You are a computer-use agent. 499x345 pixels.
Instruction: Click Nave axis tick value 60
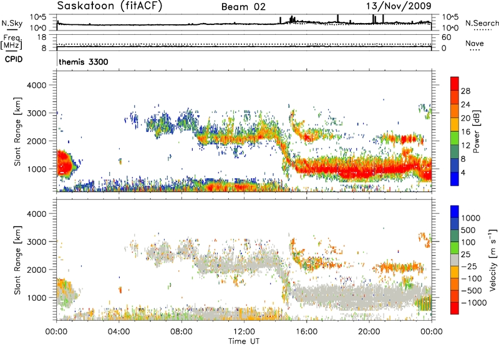(446, 37)
